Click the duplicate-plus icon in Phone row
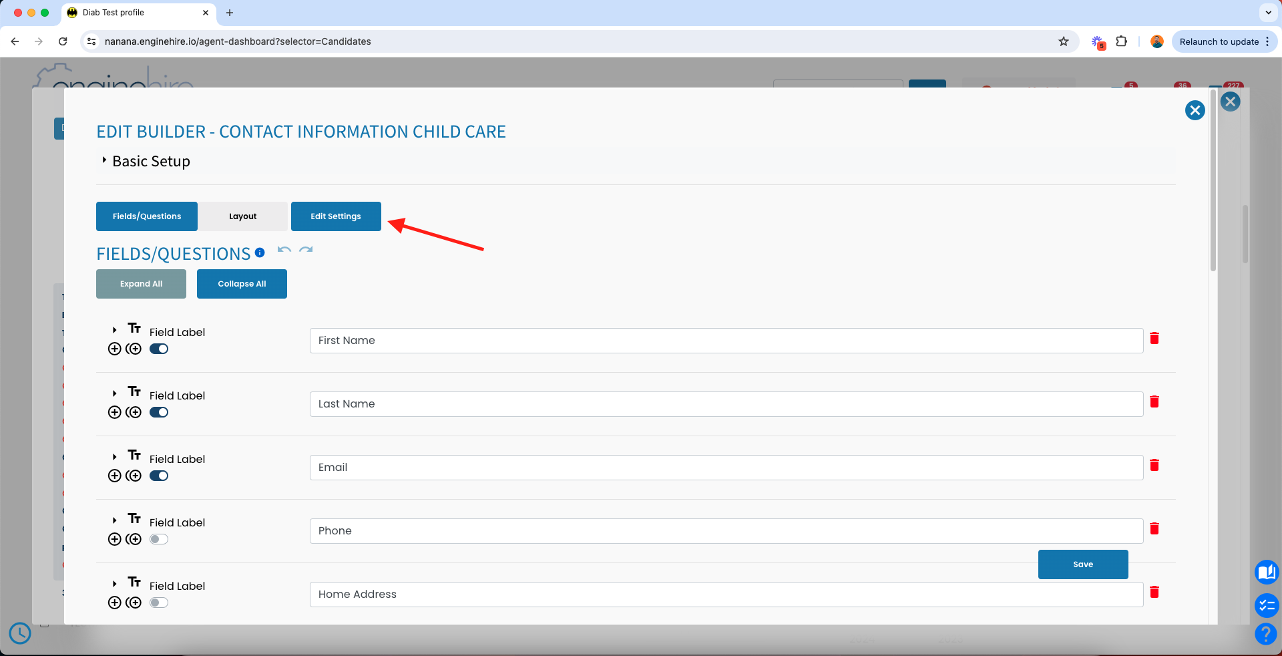This screenshot has height=656, width=1282. (134, 539)
